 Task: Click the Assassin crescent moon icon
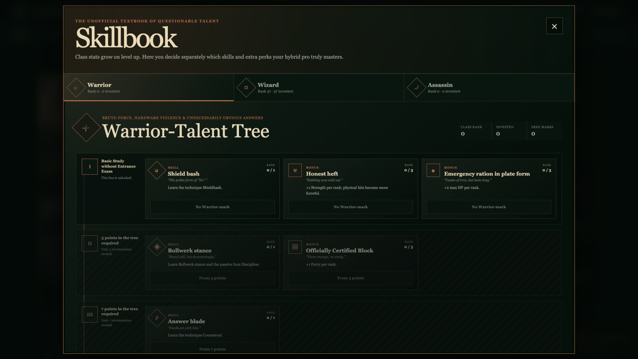click(x=416, y=88)
